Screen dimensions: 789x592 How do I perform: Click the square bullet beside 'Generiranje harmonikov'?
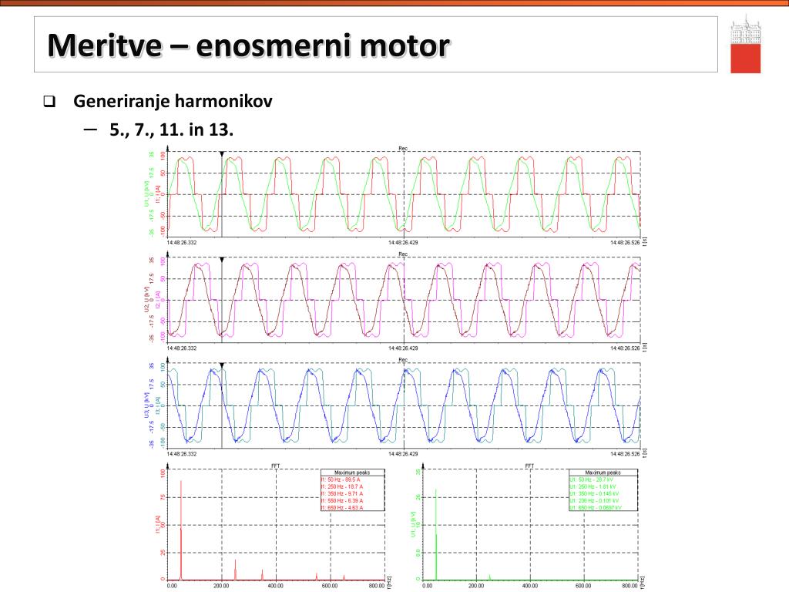(49, 101)
